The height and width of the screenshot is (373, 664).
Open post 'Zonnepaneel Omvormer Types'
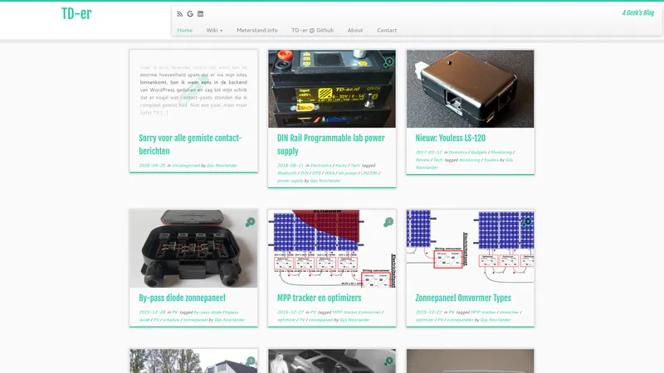(x=463, y=298)
